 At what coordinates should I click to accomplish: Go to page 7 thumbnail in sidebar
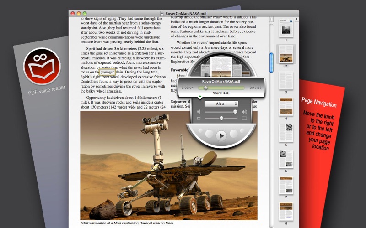point(286,186)
